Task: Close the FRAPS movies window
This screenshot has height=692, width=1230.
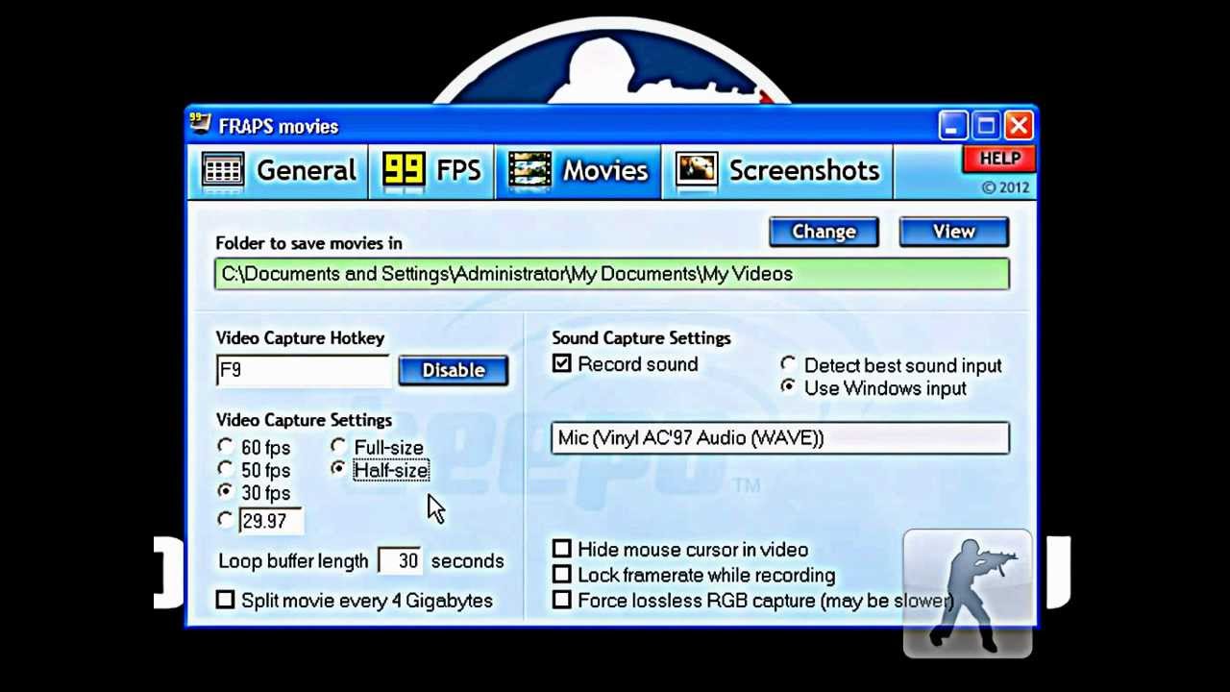Action: [x=1020, y=126]
